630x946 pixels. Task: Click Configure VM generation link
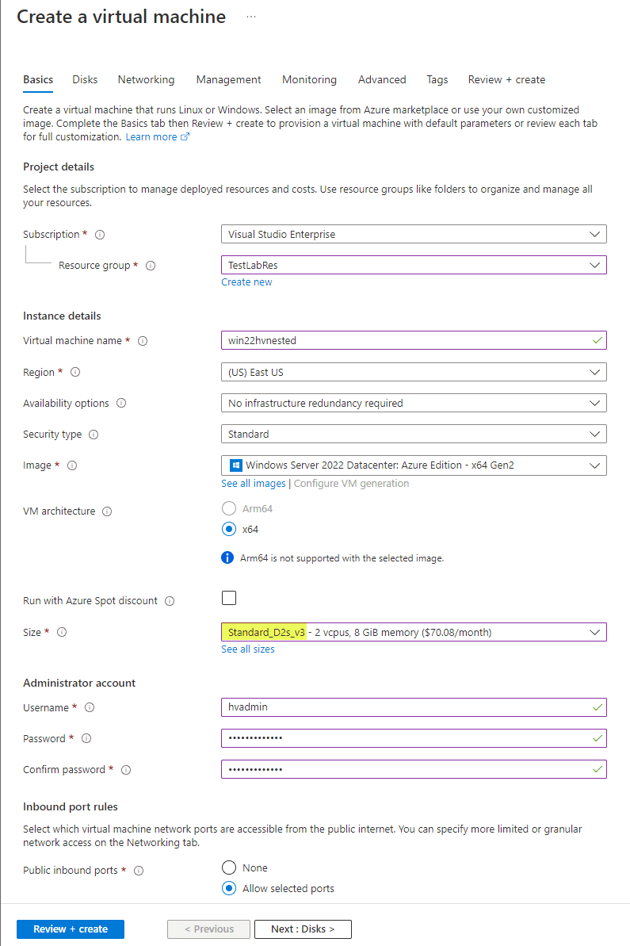pos(352,483)
